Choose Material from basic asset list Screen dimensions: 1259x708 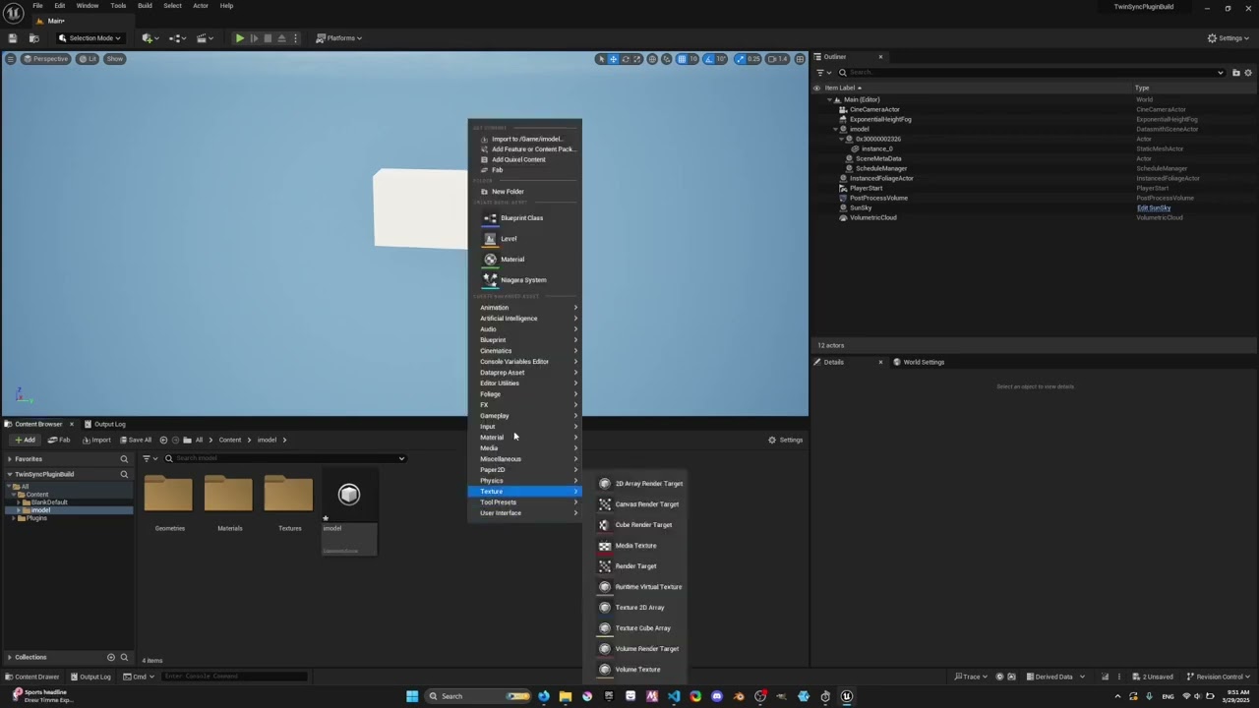tap(524, 260)
